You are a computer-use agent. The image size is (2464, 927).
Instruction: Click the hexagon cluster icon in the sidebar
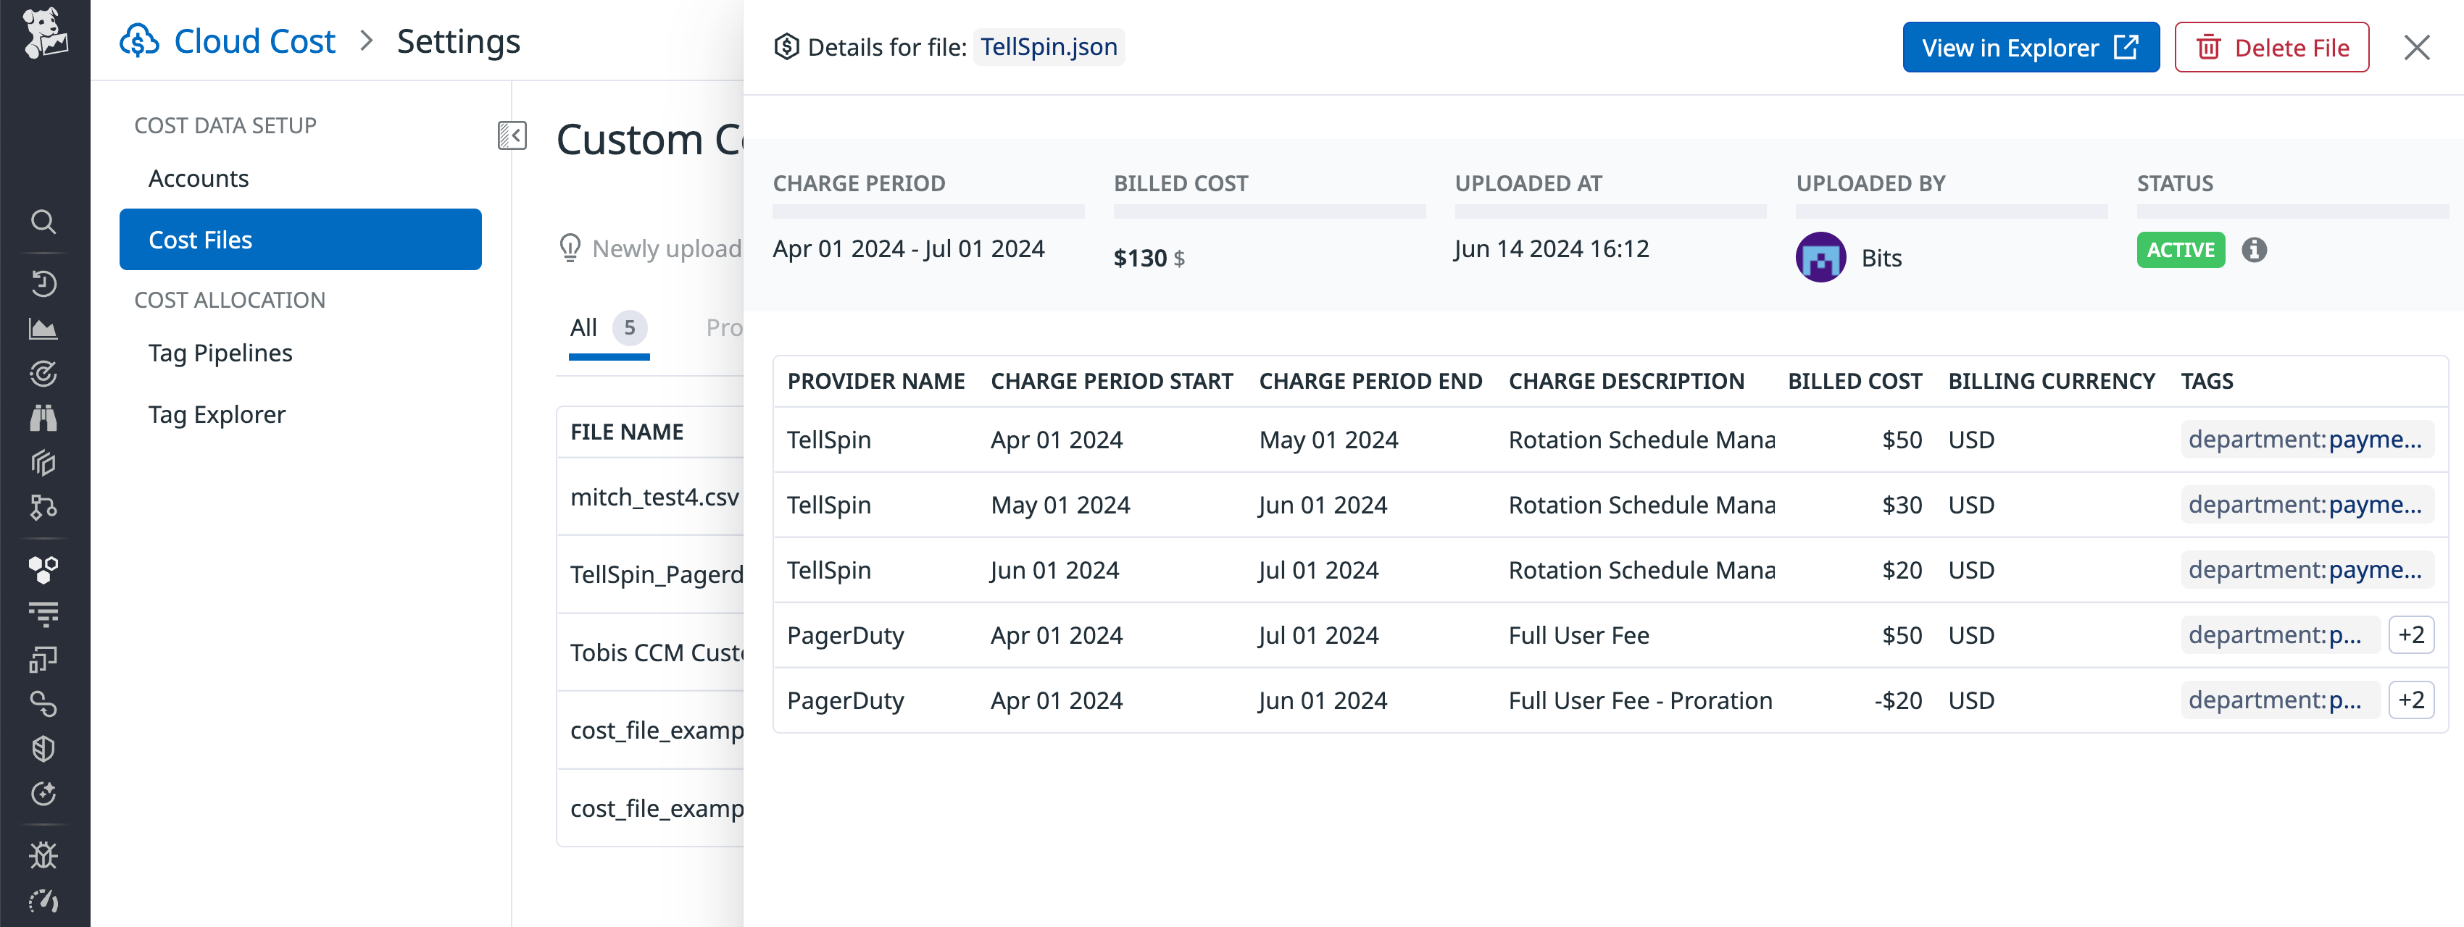[x=44, y=569]
